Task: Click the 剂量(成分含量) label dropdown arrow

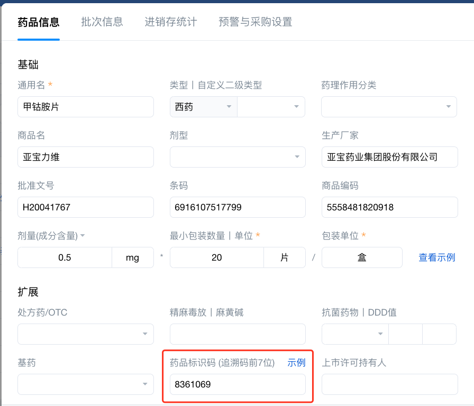Action: click(x=83, y=236)
